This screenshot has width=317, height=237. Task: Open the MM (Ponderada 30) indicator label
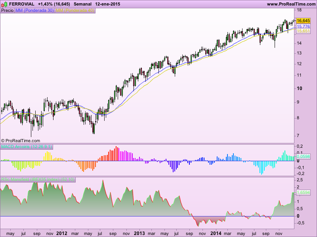(34, 11)
